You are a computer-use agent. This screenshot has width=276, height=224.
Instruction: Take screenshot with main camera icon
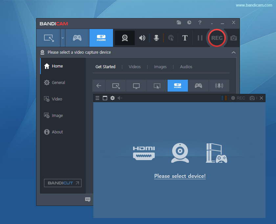[233, 38]
